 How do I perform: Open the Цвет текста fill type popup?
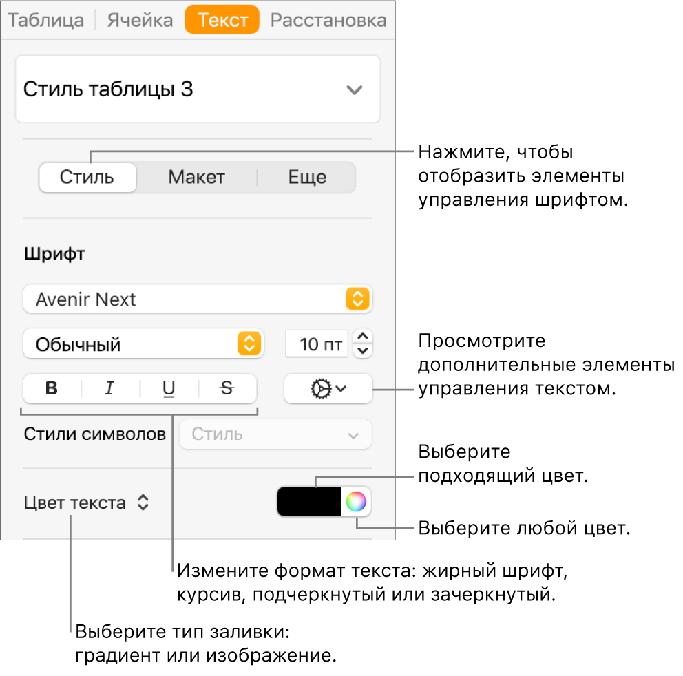86,503
